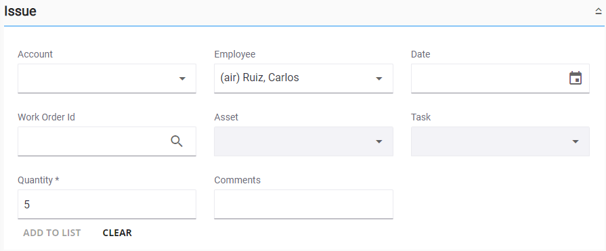Expand the Account dropdown arrow
606x251 pixels.
[x=182, y=78]
